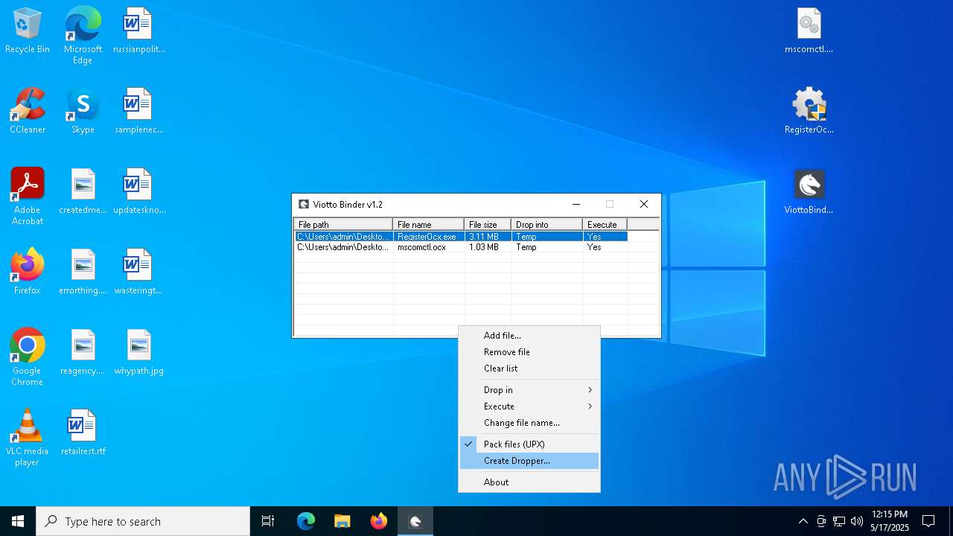Click the Viotto Binder taskbar button
This screenshot has height=536, width=953.
pos(415,521)
